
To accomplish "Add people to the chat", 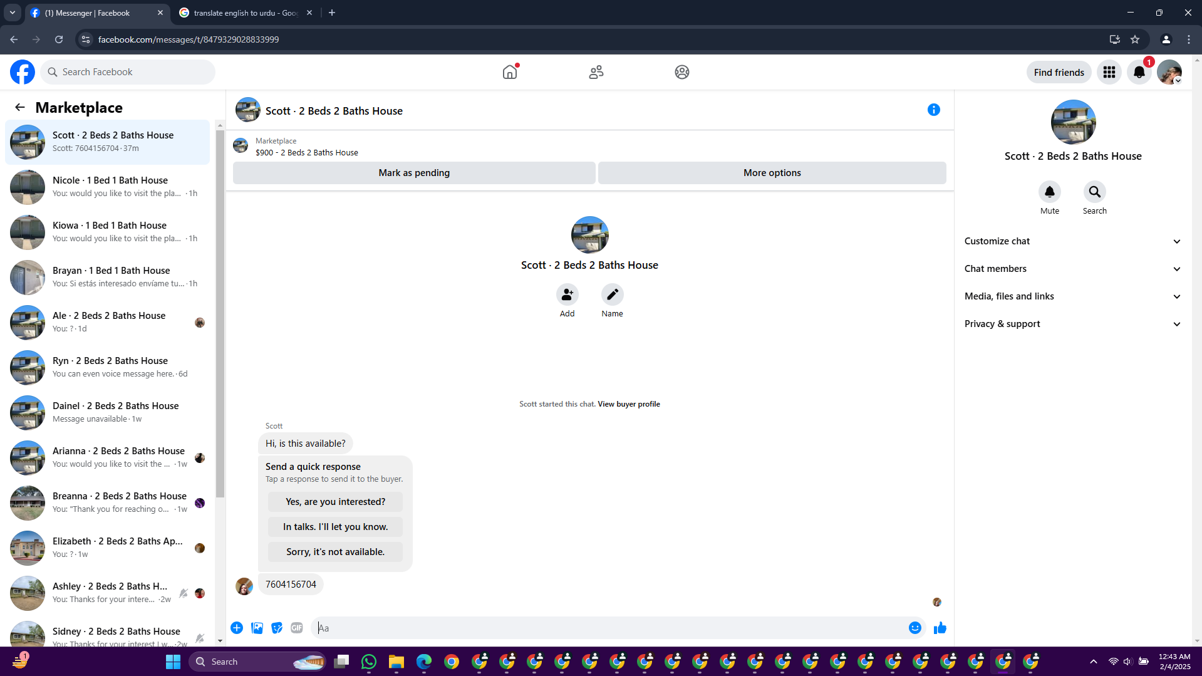I will pos(567,294).
